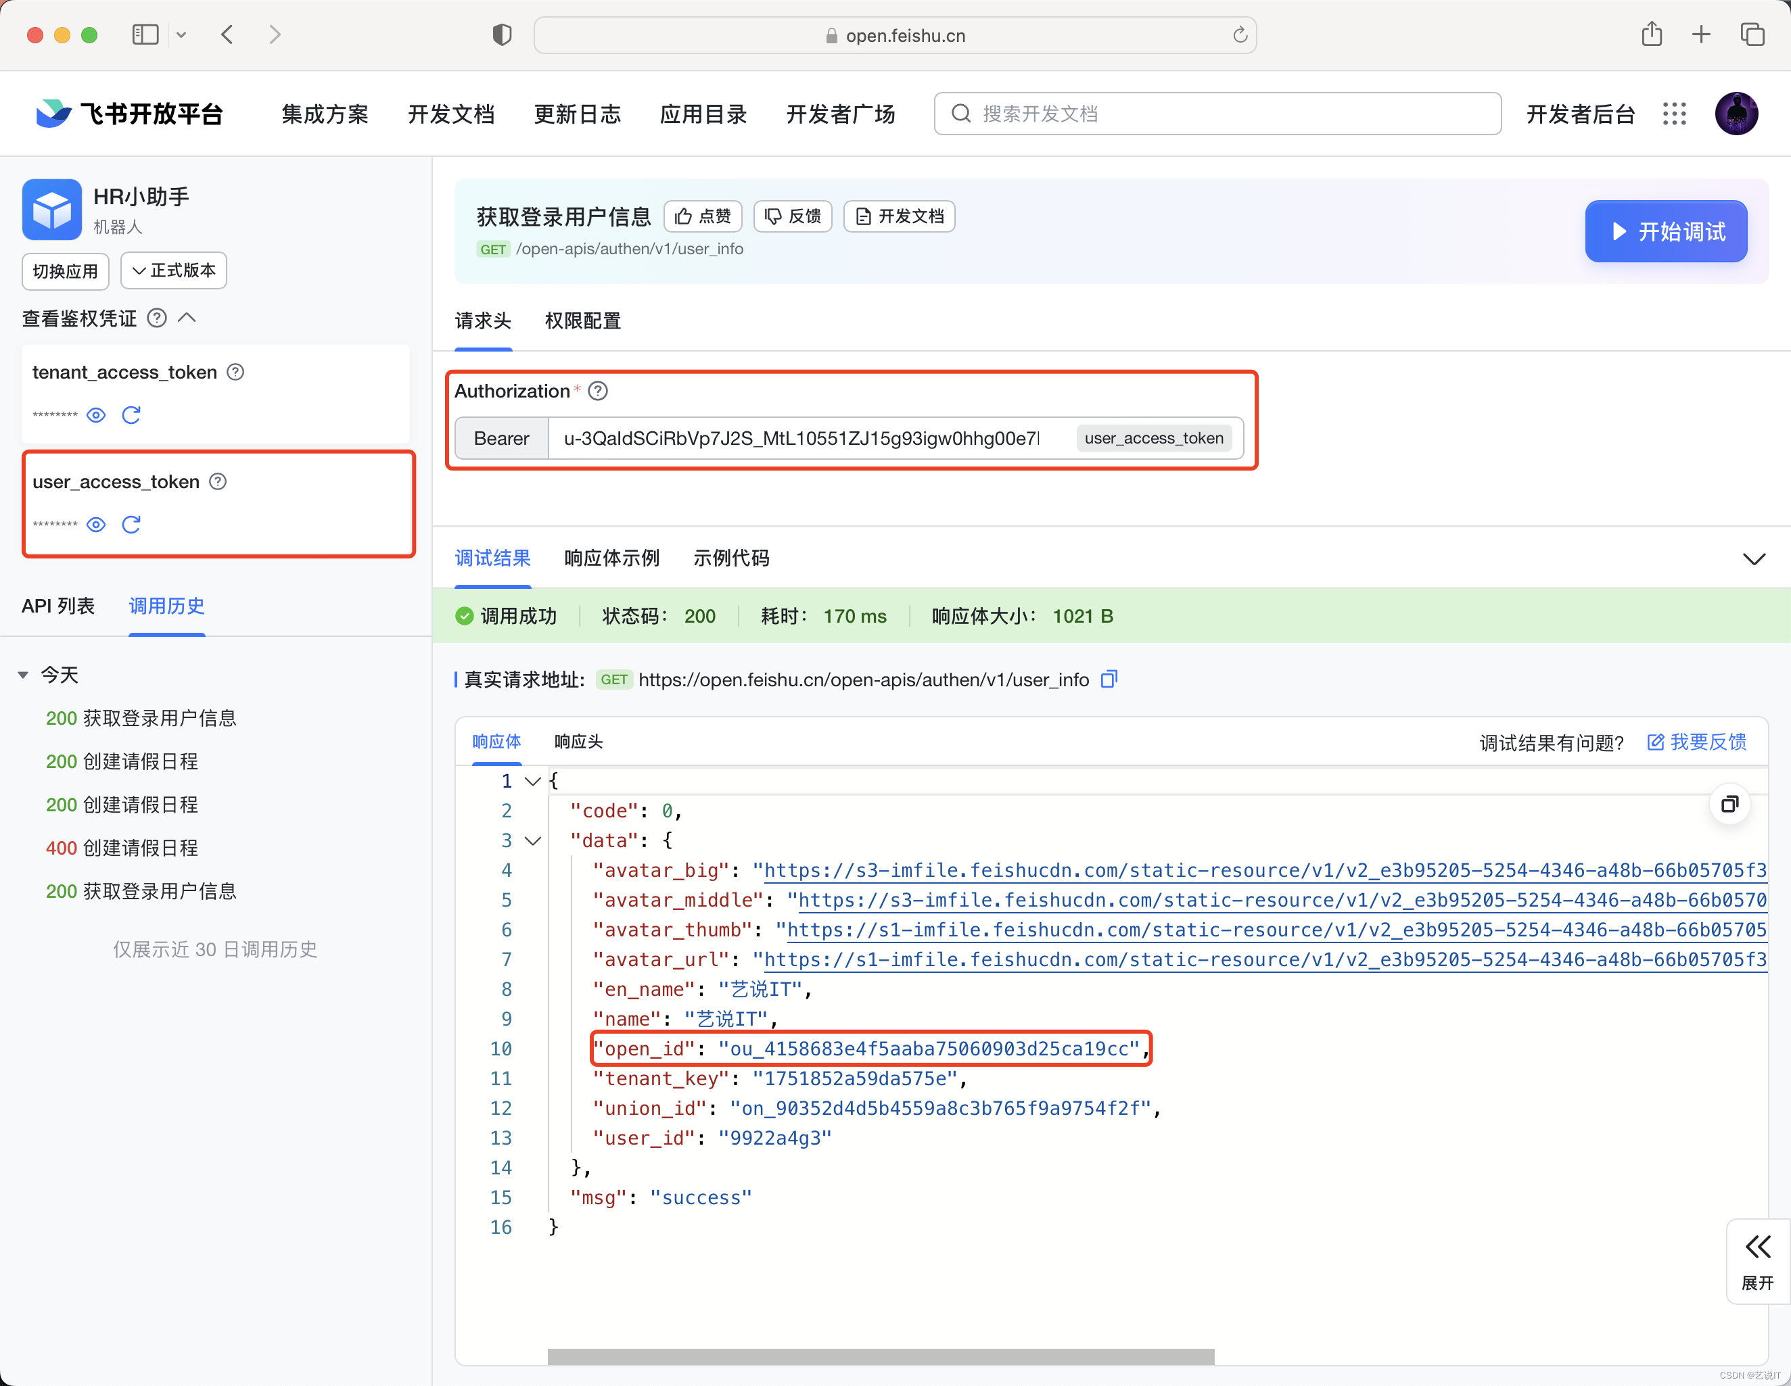1791x1386 pixels.
Task: Copy the real request URL
Action: tap(1109, 679)
